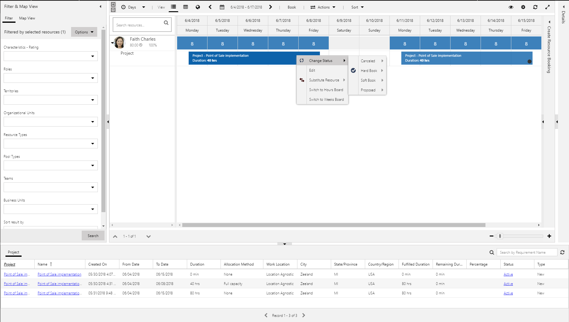Go to previous date range arrow
This screenshot has width=569, height=322.
pos(210,7)
